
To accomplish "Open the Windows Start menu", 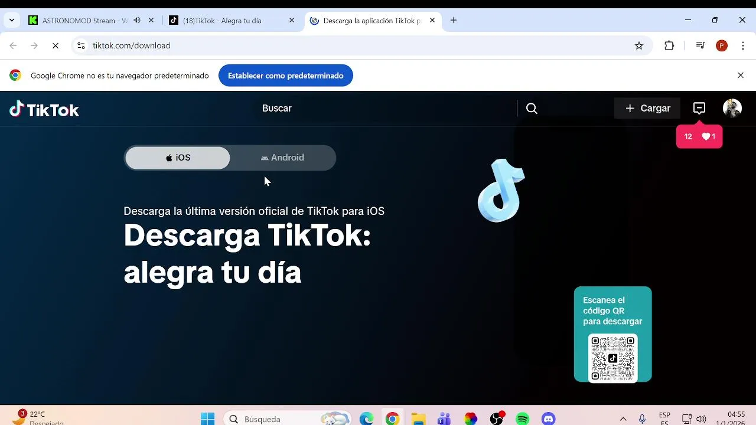I will click(208, 419).
